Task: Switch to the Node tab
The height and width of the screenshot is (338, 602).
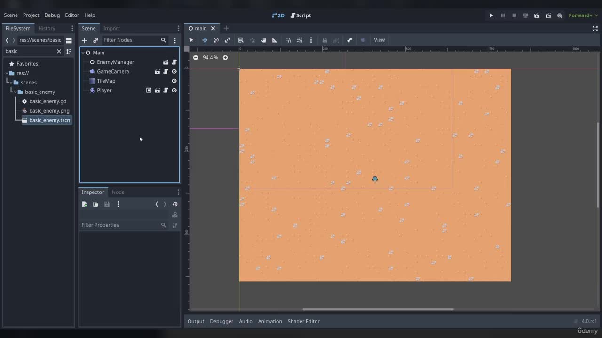Action: (x=118, y=192)
